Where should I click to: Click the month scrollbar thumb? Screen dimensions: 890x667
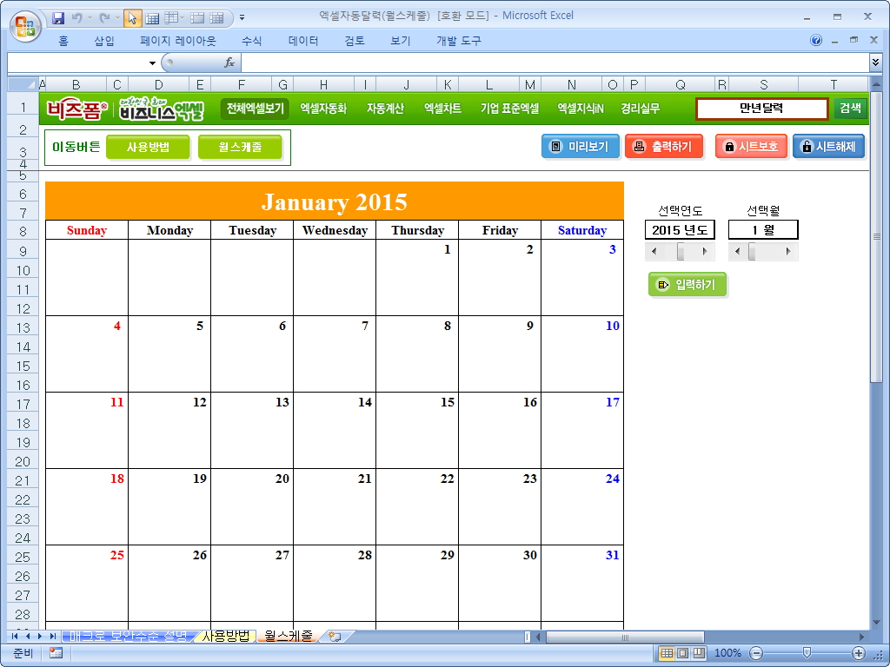[x=752, y=251]
